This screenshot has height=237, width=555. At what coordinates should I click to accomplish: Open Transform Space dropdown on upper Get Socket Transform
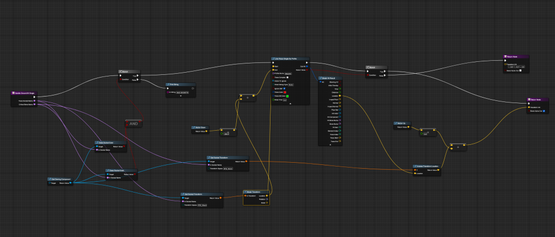(x=227, y=169)
